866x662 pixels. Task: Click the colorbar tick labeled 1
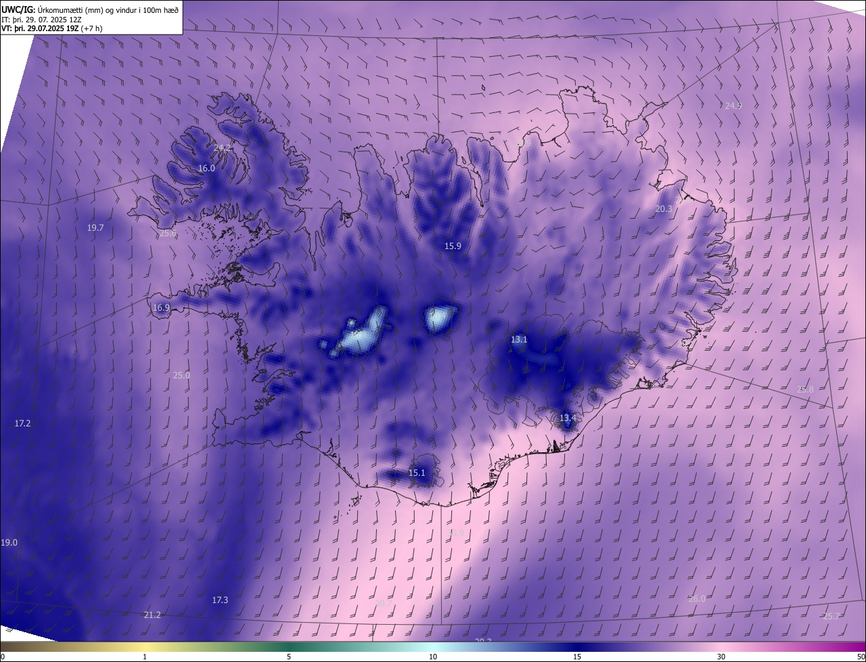pos(145,657)
